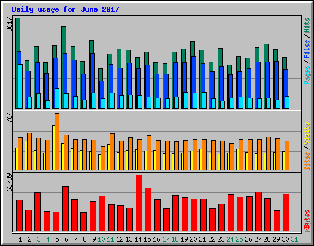Screen dimensions: 314x246
Task: Click the "Daily usage for June 2017" title
Action: click(x=66, y=9)
